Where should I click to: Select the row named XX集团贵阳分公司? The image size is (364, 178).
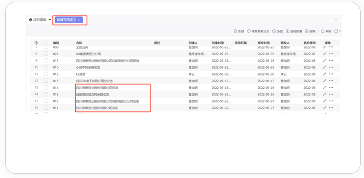(x=88, y=54)
